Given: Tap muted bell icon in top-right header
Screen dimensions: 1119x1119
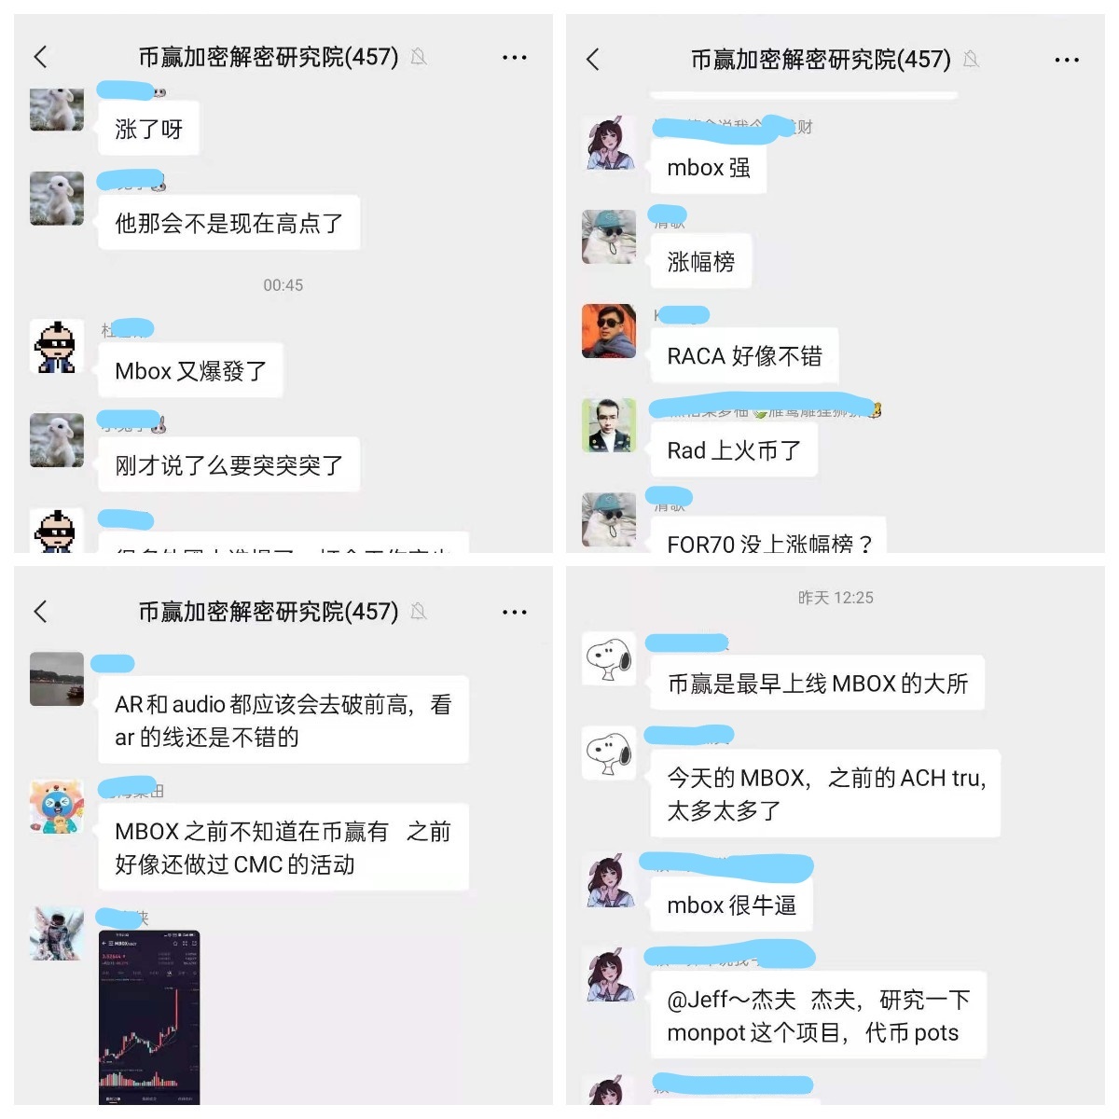Looking at the screenshot, I should [971, 60].
